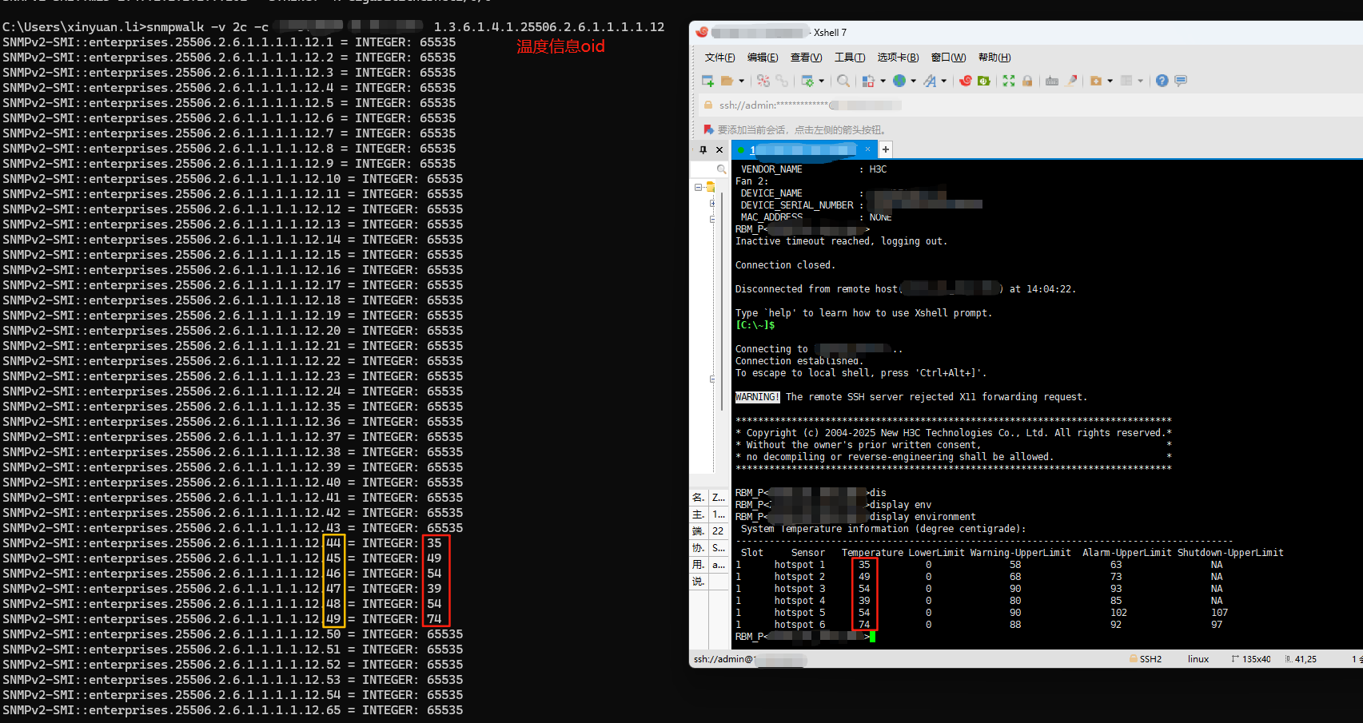Click the Xagent red swirl toolbar icon
The image size is (1363, 723).
click(966, 81)
